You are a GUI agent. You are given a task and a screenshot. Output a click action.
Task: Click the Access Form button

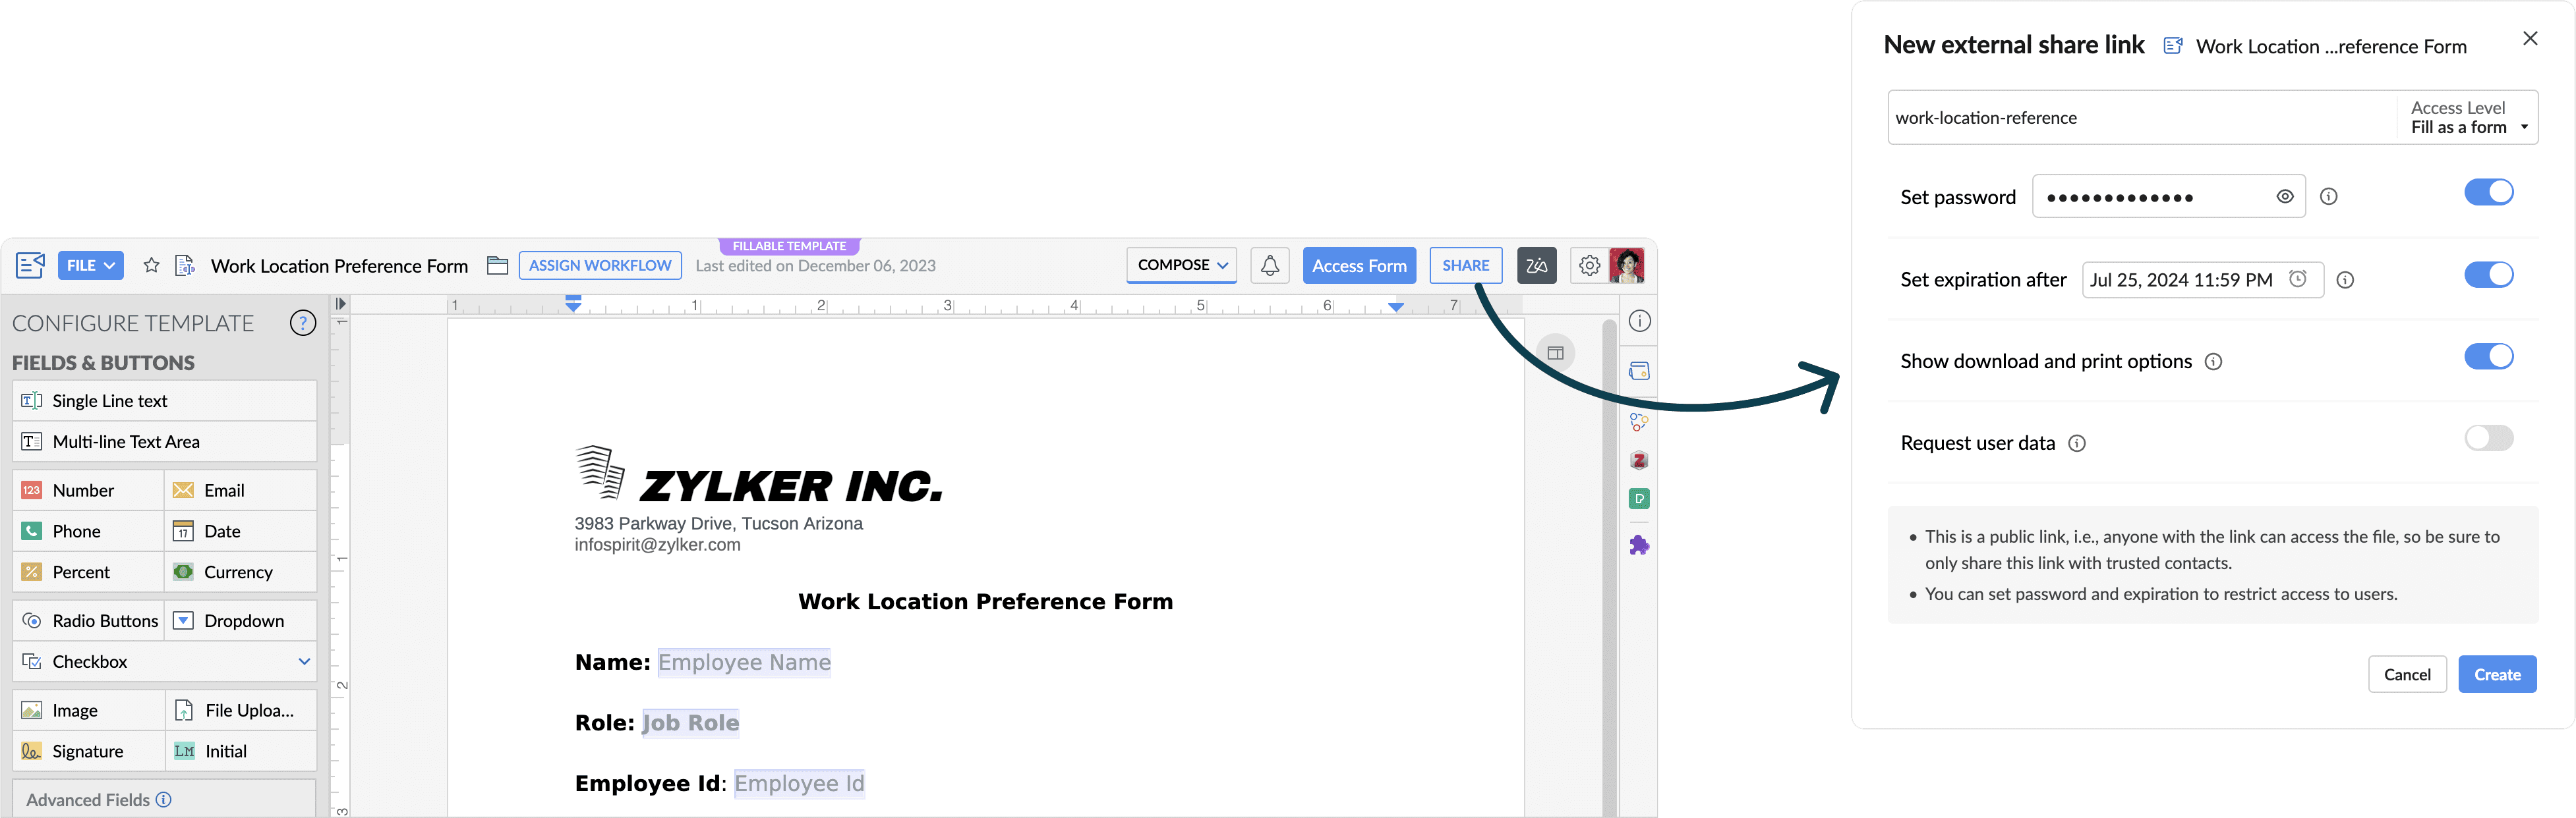click(1359, 265)
